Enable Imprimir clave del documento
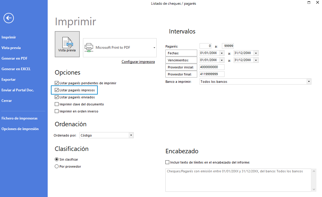322x197 pixels. click(x=56, y=104)
